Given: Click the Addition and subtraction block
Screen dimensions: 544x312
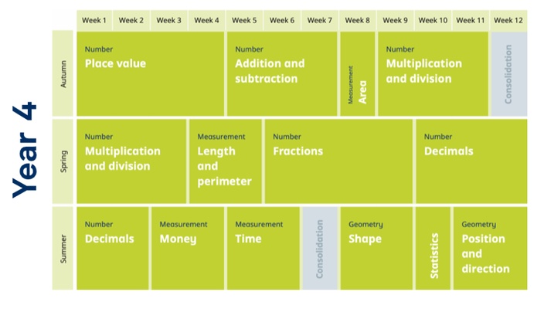Looking at the screenshot, I should pyautogui.click(x=282, y=74).
